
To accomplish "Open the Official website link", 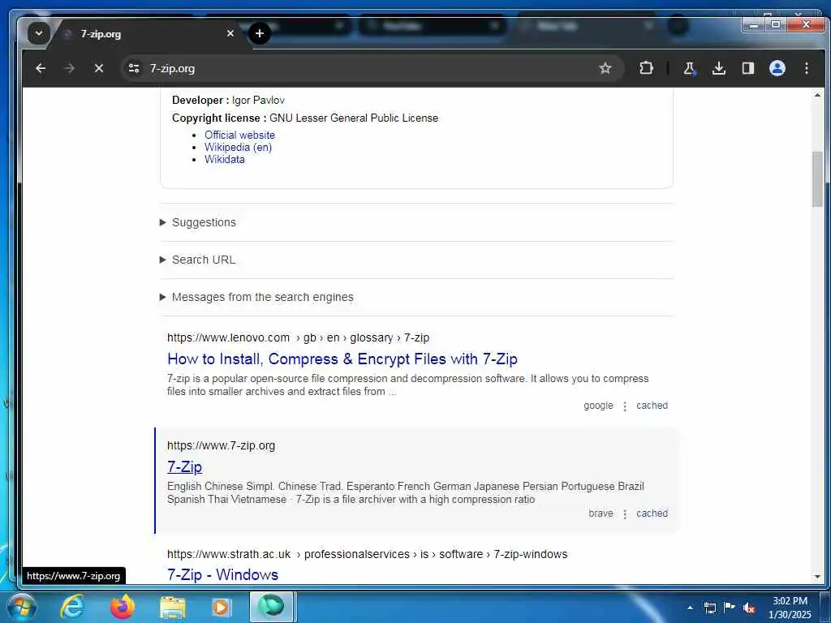I will click(x=239, y=135).
